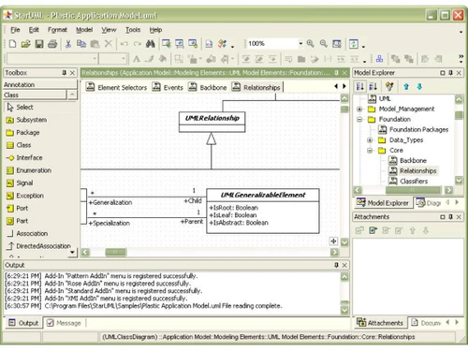
Task: Open the Tools menu
Action: (133, 30)
